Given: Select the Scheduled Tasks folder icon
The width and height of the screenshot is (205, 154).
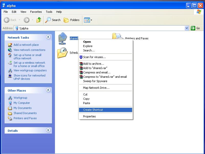Looking at the screenshot, I should click(x=62, y=53).
